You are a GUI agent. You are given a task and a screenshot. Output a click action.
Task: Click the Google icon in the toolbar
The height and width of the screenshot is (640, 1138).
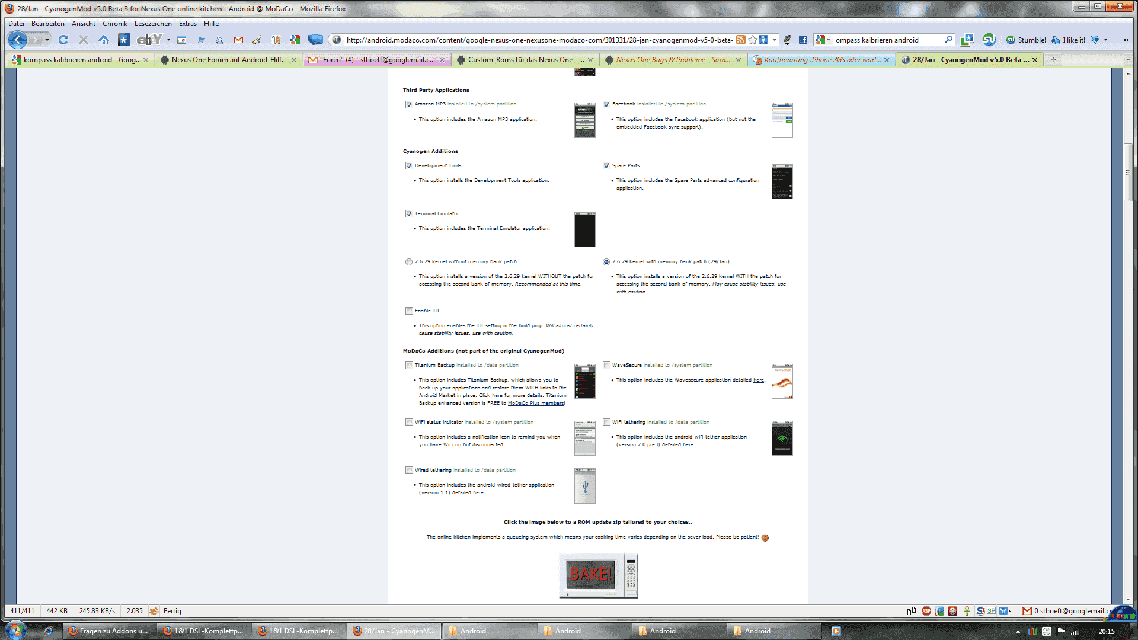click(295, 40)
